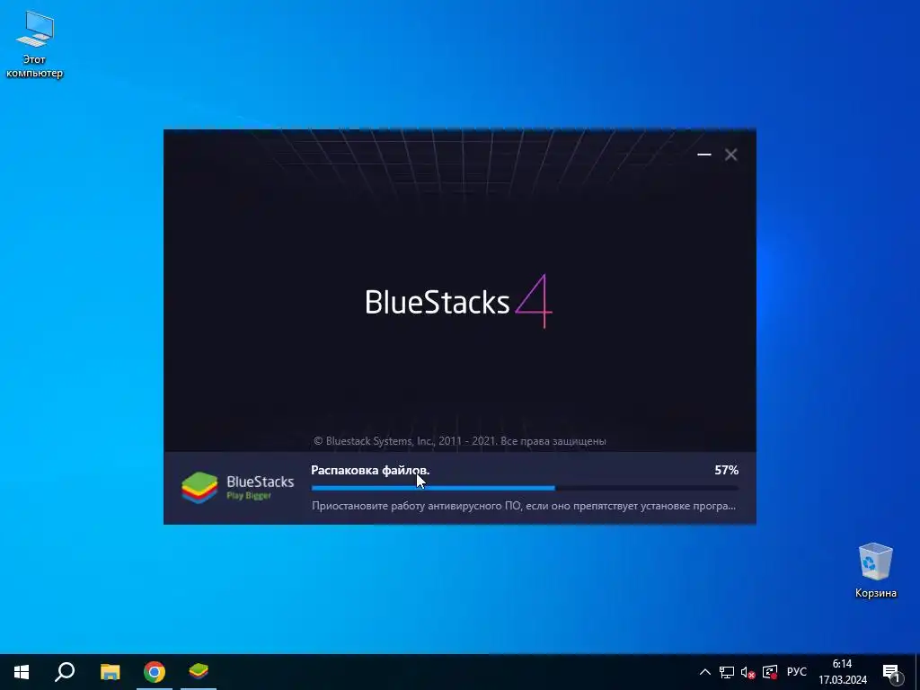Click the BlueStacks 4 splash logo

pyautogui.click(x=458, y=302)
